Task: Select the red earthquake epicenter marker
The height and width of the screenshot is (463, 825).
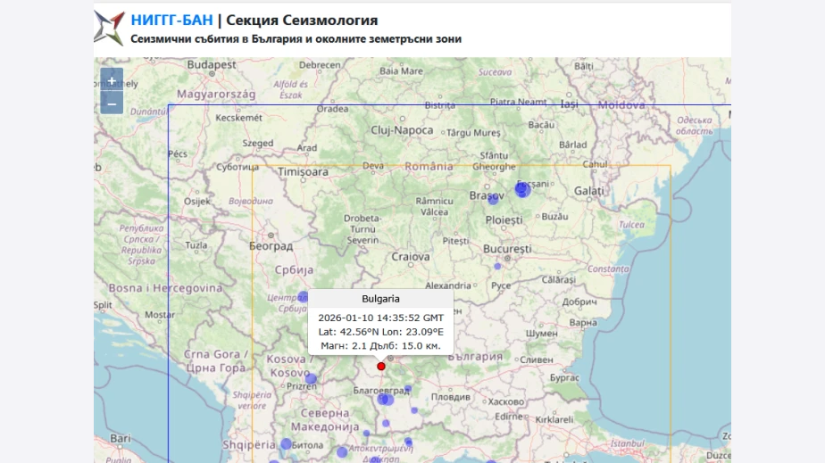Action: pyautogui.click(x=381, y=366)
